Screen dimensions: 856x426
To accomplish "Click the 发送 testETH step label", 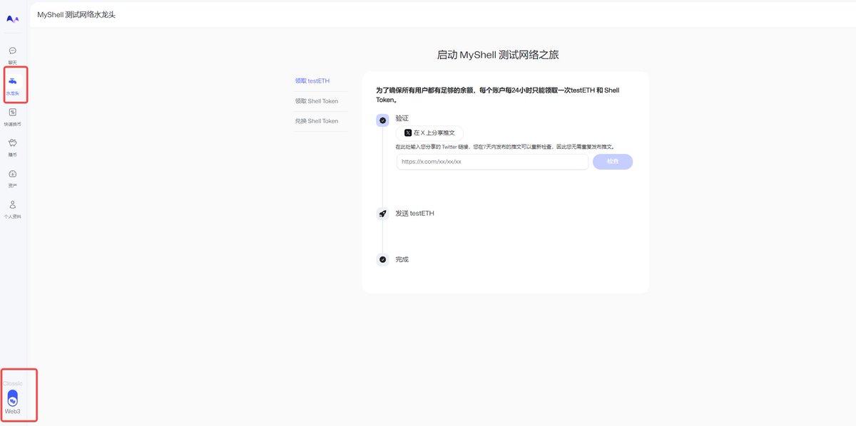I will (414, 214).
